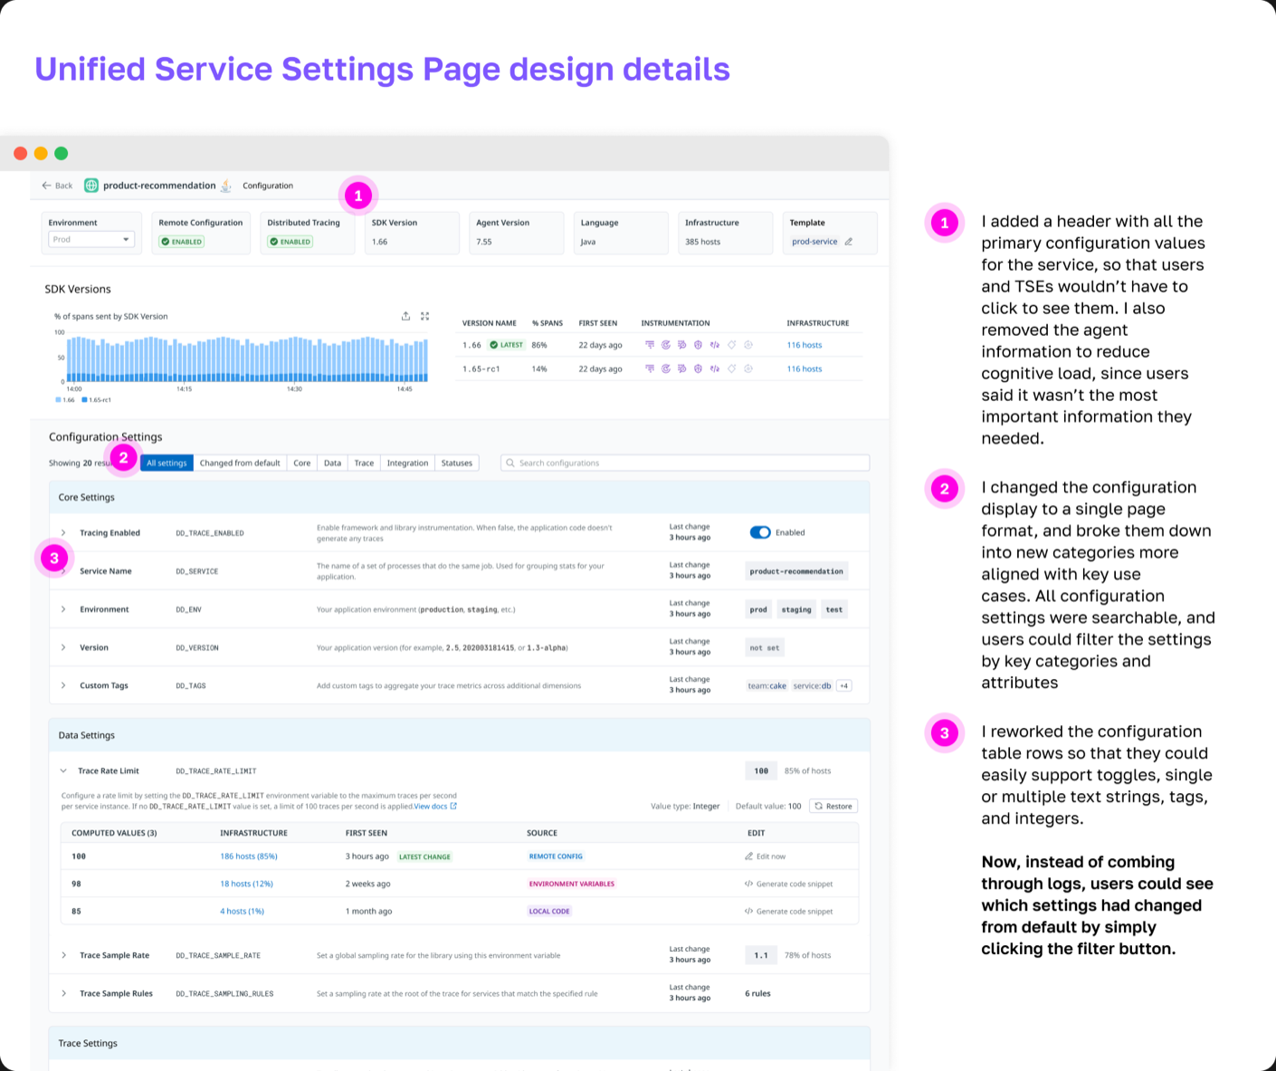
Task: Collapse the Trace Rate Limit row
Action: coord(63,771)
